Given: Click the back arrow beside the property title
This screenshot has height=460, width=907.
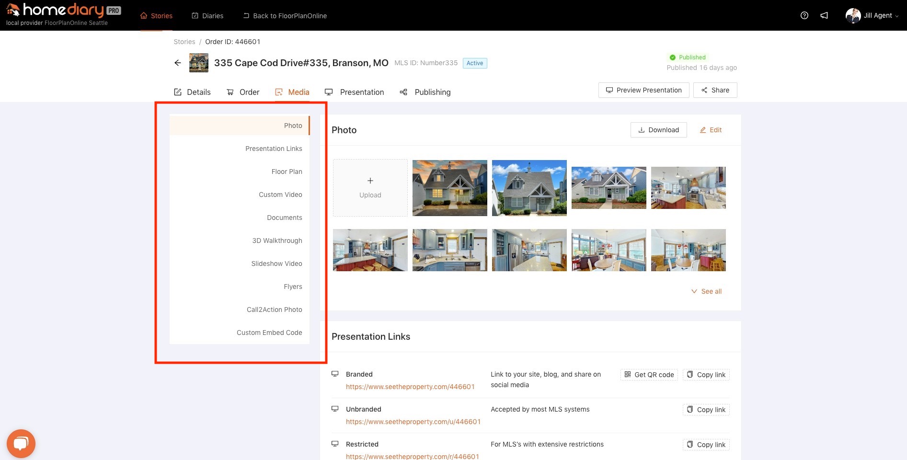Looking at the screenshot, I should click(178, 63).
